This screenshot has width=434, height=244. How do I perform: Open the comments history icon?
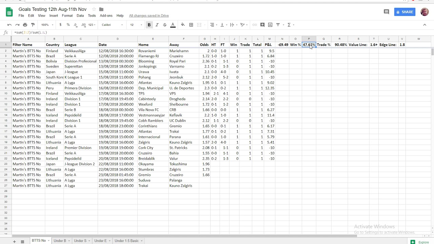(x=386, y=12)
